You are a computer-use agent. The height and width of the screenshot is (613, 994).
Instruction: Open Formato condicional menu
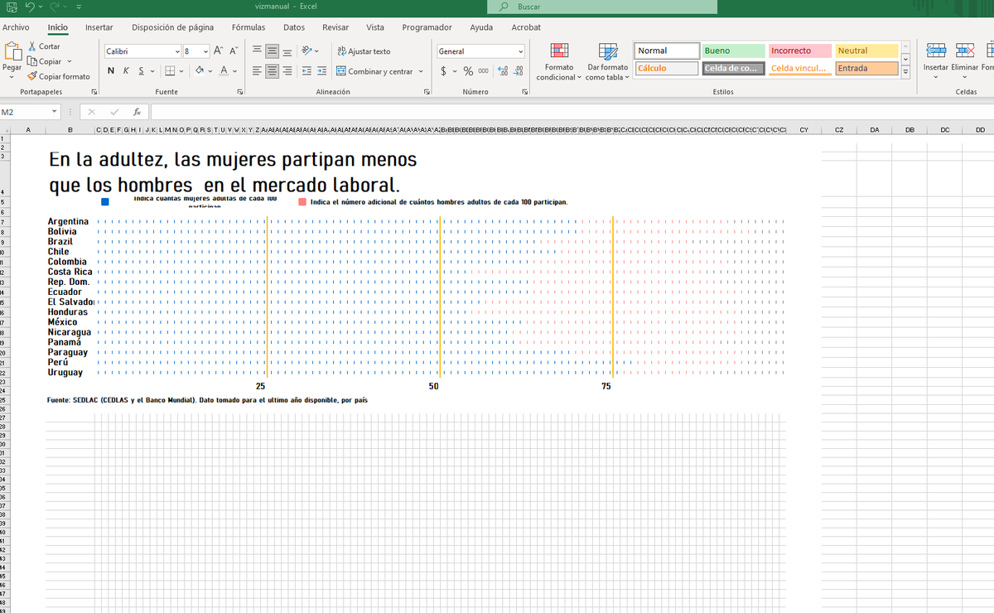pyautogui.click(x=559, y=62)
